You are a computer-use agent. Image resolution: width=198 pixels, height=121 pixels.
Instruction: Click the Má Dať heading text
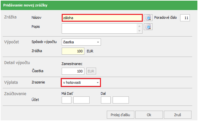tap(67, 93)
